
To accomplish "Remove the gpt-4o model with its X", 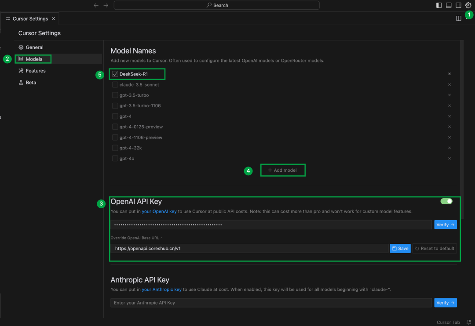I will click(x=449, y=159).
